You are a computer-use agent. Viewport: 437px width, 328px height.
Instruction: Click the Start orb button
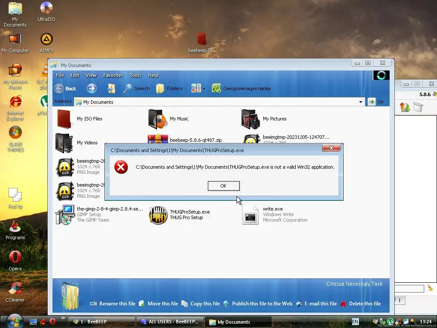coord(14,321)
